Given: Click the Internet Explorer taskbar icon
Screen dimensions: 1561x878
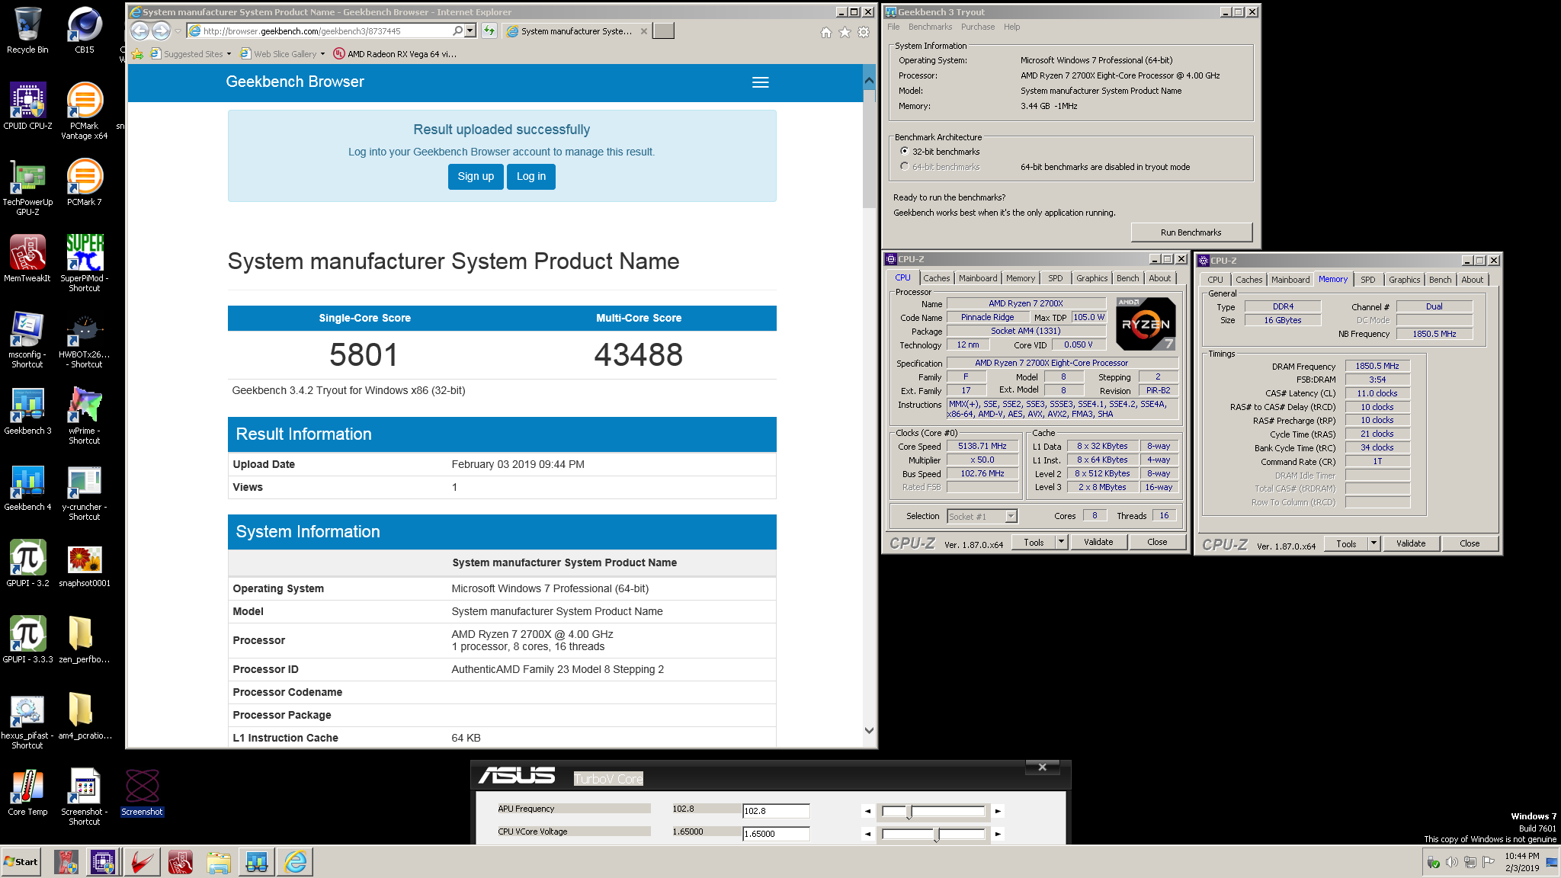Looking at the screenshot, I should (x=295, y=862).
